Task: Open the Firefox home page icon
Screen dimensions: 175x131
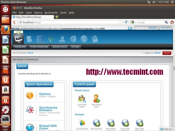Action: tap(172, 22)
